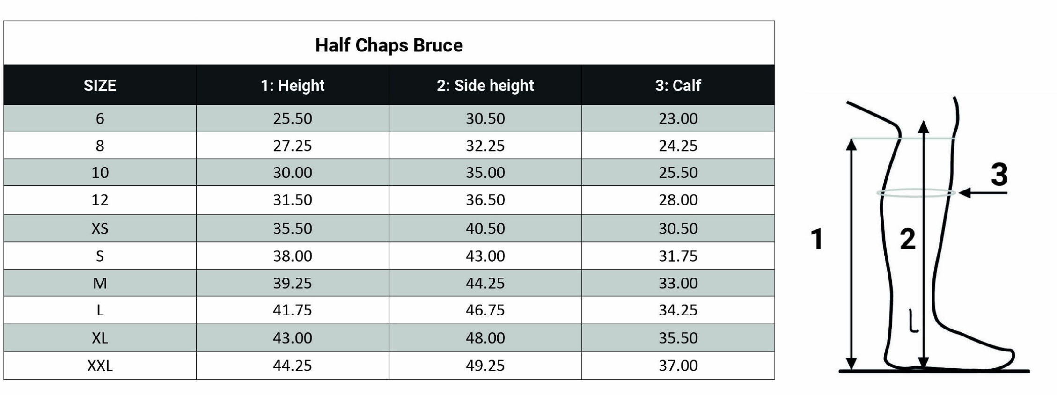Click the SIZE column header

[x=100, y=86]
